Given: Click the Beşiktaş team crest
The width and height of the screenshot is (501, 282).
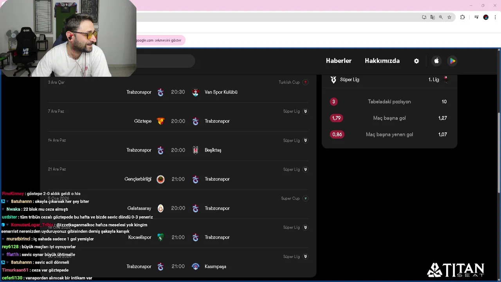Looking at the screenshot, I should tap(196, 150).
